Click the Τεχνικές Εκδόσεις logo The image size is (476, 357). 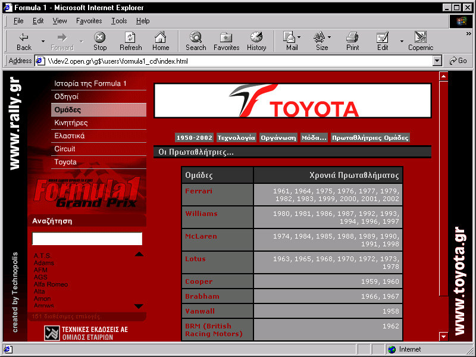(x=86, y=333)
